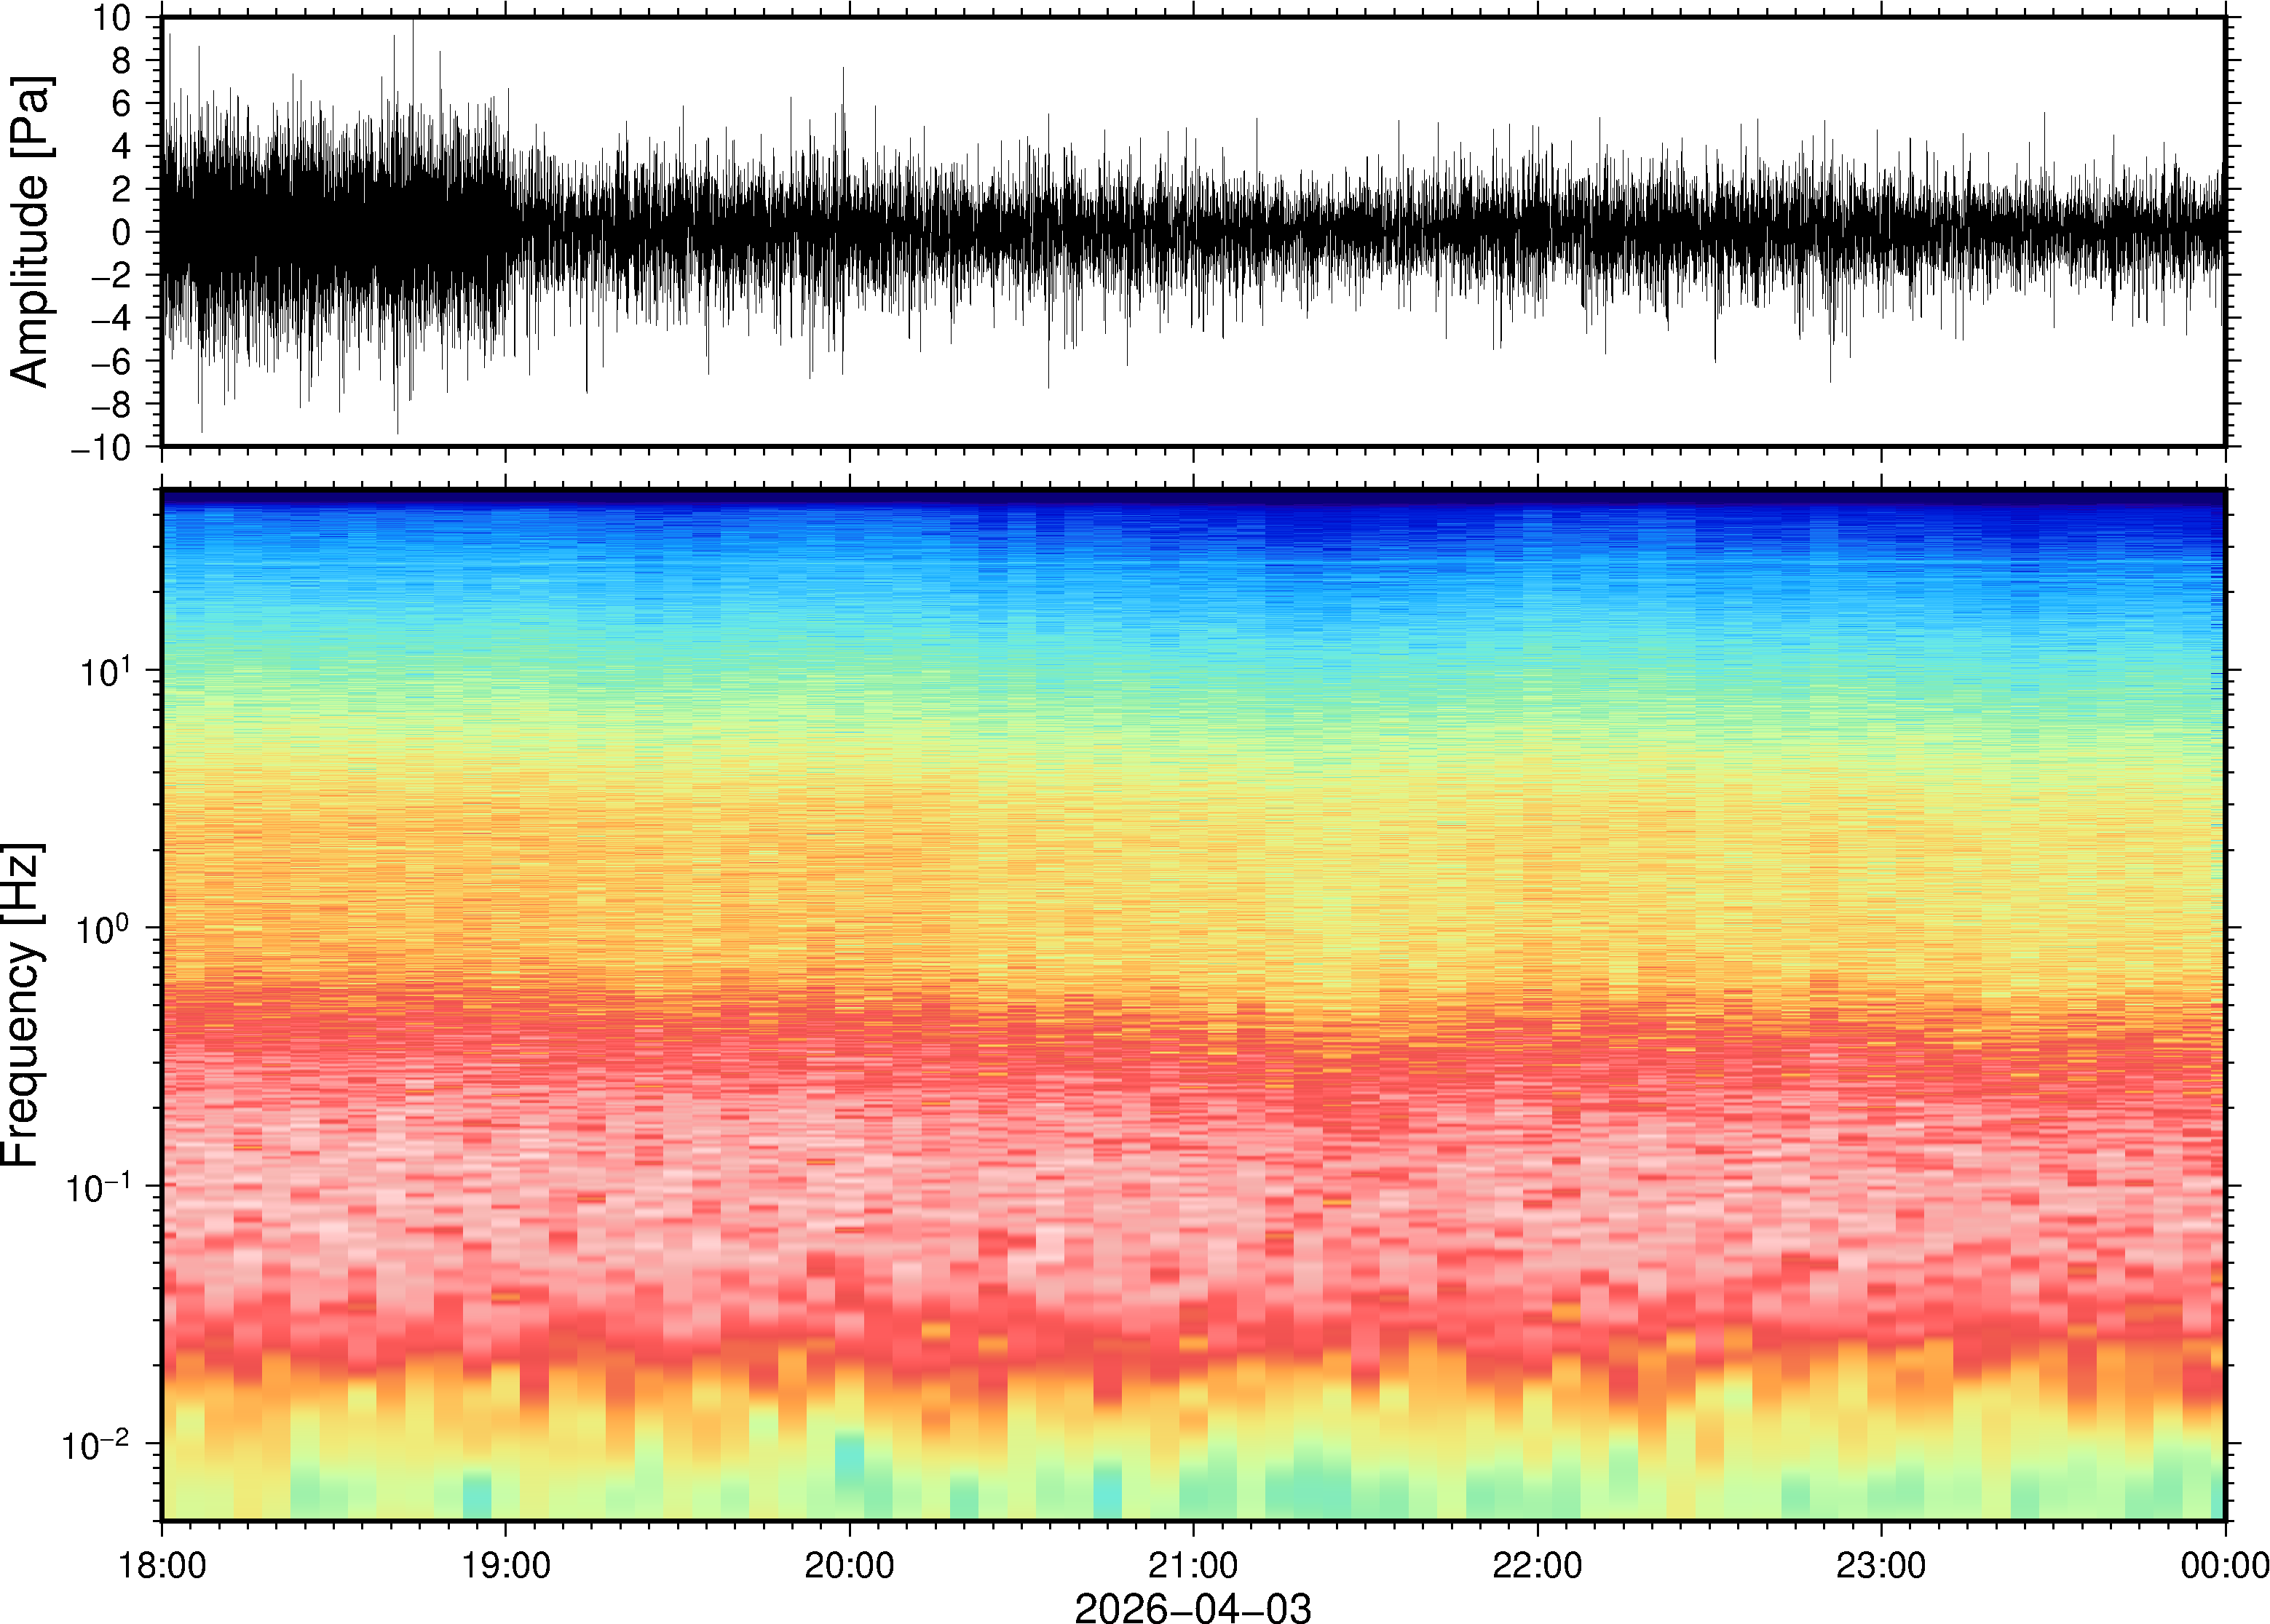Click the 20:00 time axis label
The height and width of the screenshot is (1624, 2270).
[x=850, y=1564]
